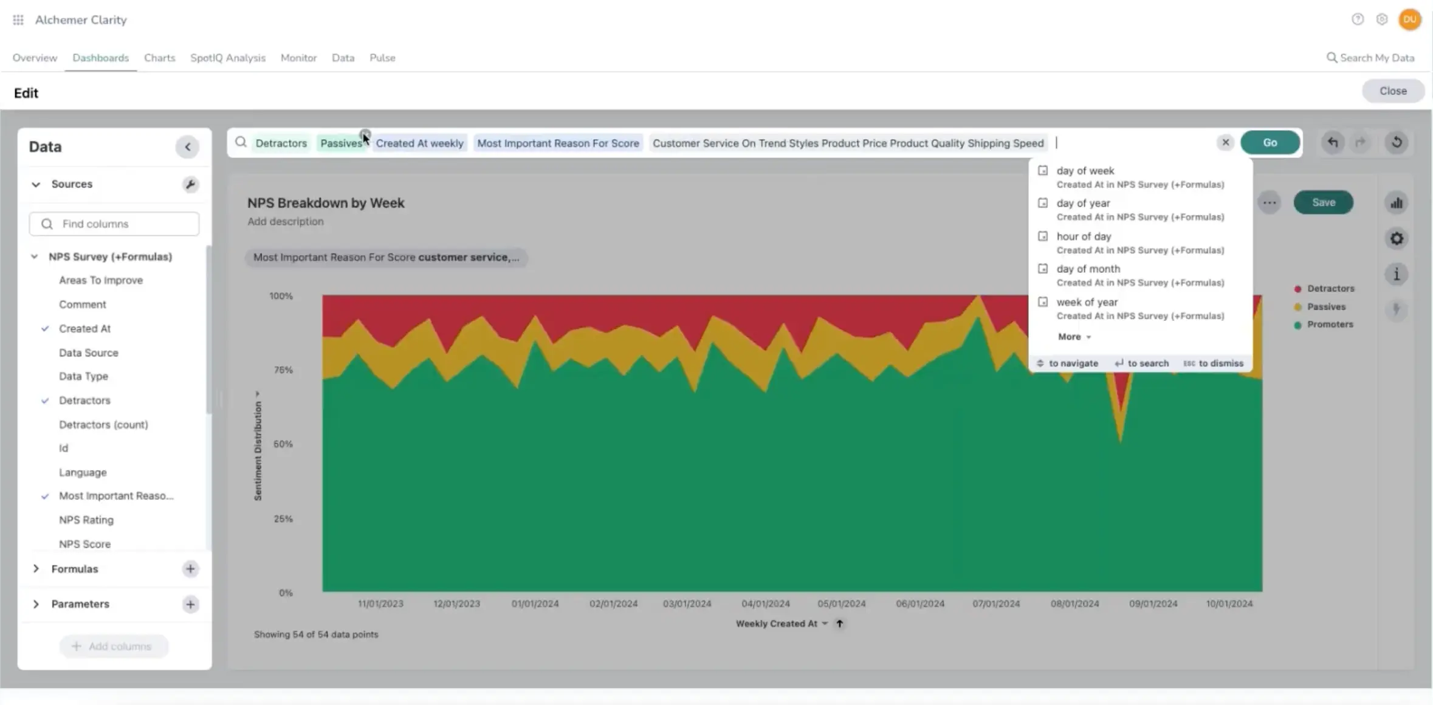Go to the Overview tab
This screenshot has width=1433, height=705.
coord(35,58)
